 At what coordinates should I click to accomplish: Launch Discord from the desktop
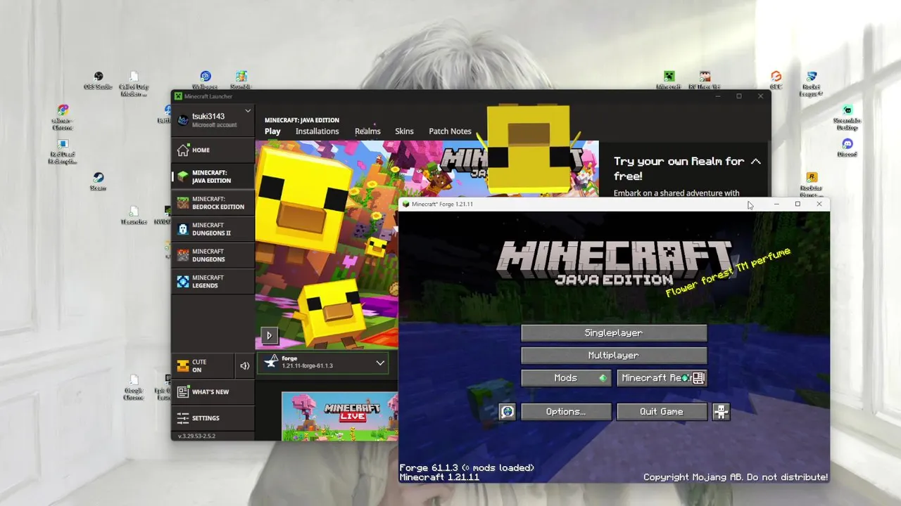click(848, 148)
